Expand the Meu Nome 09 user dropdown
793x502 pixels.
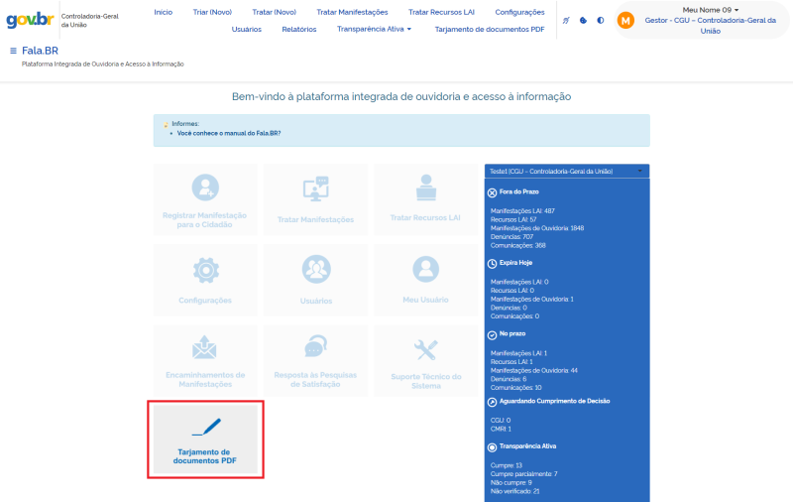coord(710,10)
